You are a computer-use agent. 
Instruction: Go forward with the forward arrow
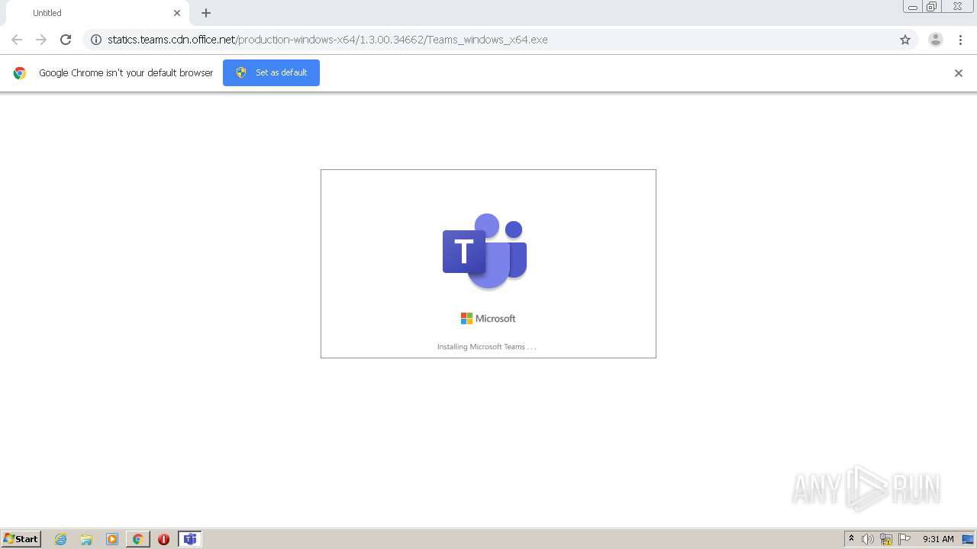click(x=41, y=40)
